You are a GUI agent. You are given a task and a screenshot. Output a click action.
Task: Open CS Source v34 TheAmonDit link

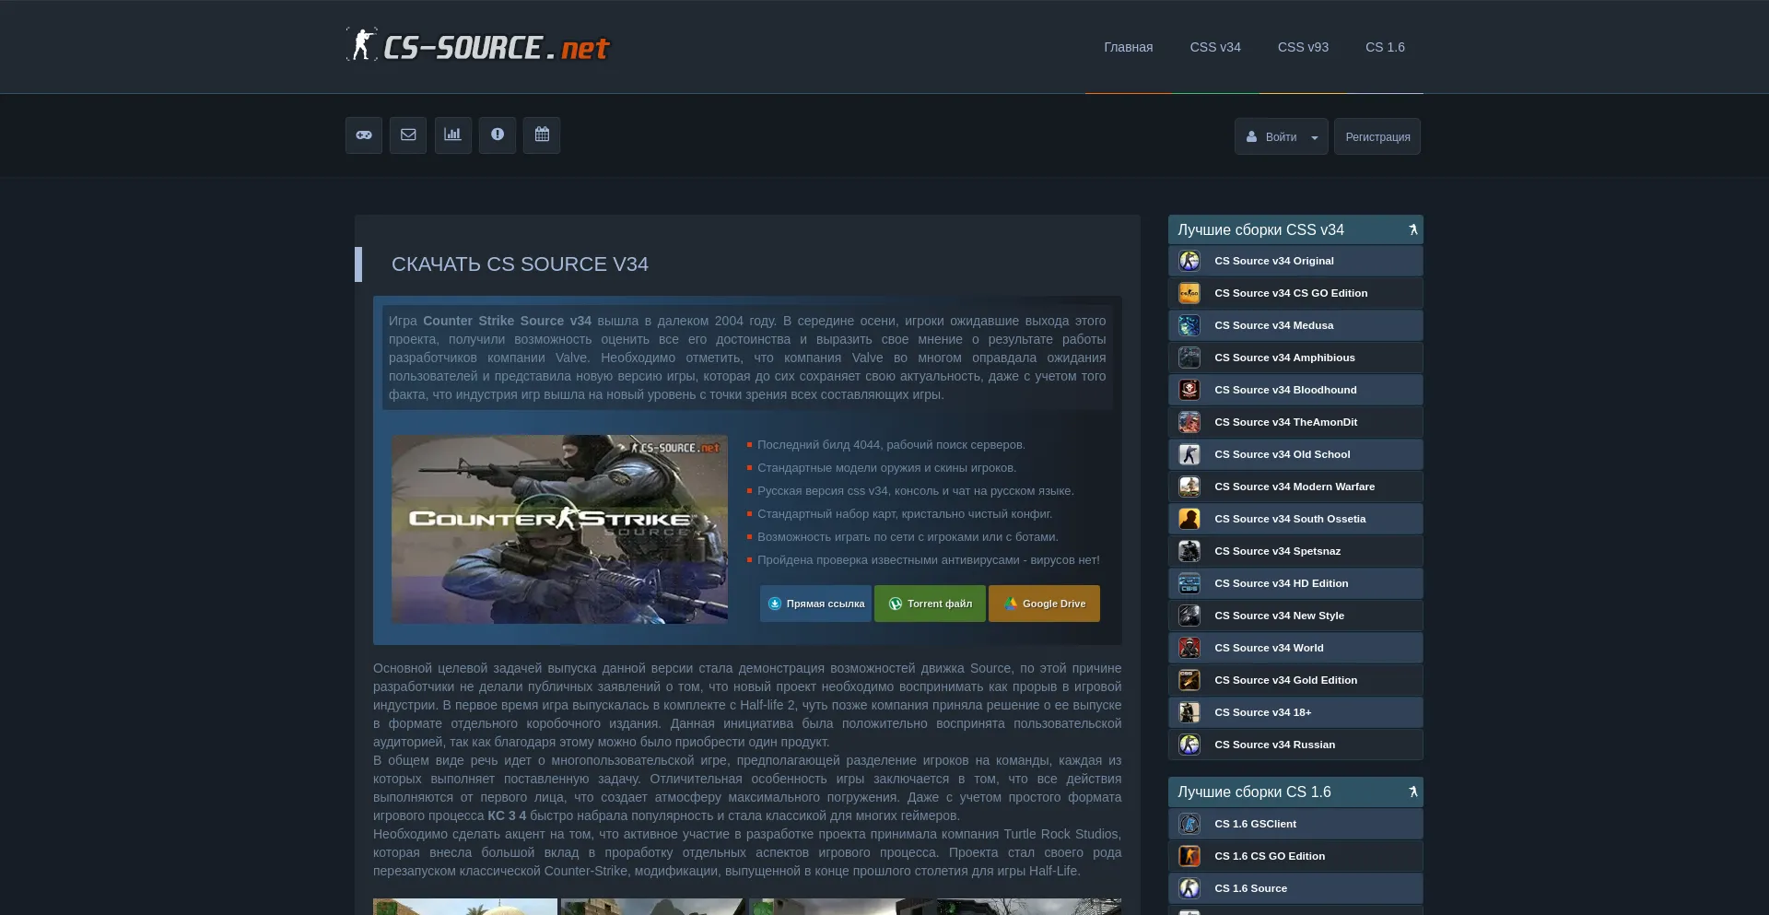click(x=1285, y=422)
